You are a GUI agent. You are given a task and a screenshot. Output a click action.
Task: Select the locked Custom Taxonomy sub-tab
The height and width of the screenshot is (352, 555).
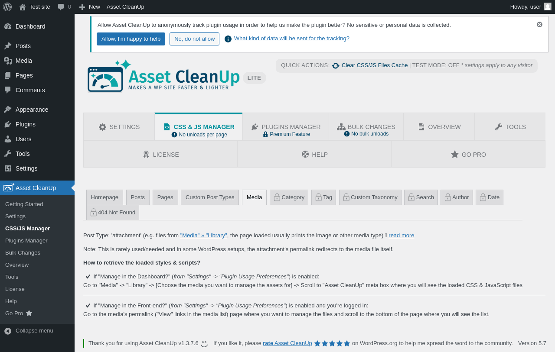point(370,197)
